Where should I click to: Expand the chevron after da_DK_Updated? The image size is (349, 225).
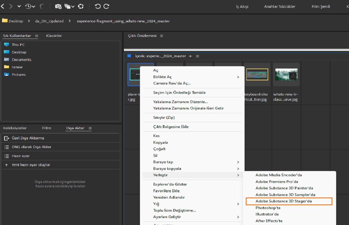click(70, 21)
